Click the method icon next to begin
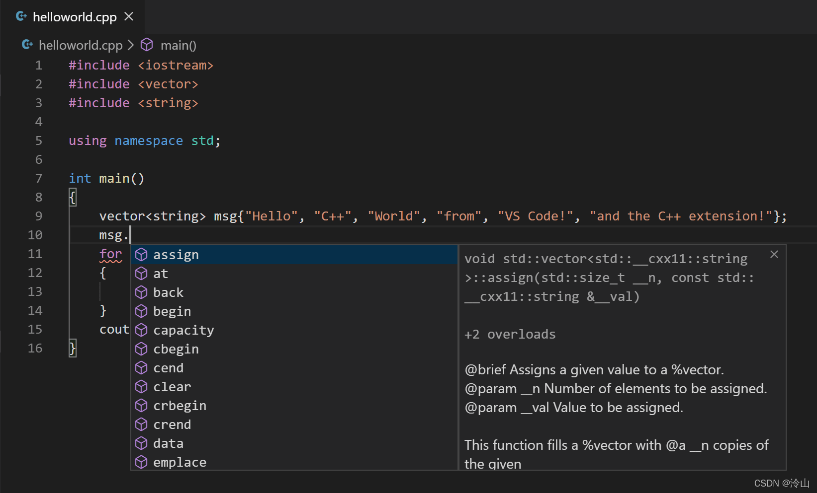Screen dimensions: 817x493 pyautogui.click(x=141, y=311)
